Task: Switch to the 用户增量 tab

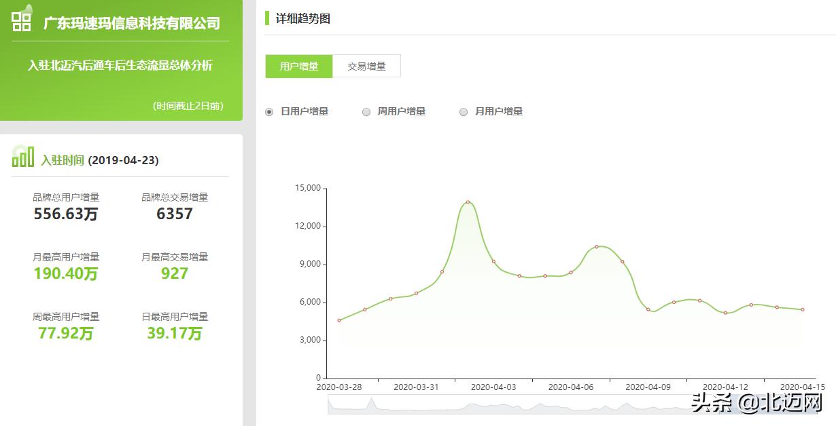Action: [x=299, y=66]
